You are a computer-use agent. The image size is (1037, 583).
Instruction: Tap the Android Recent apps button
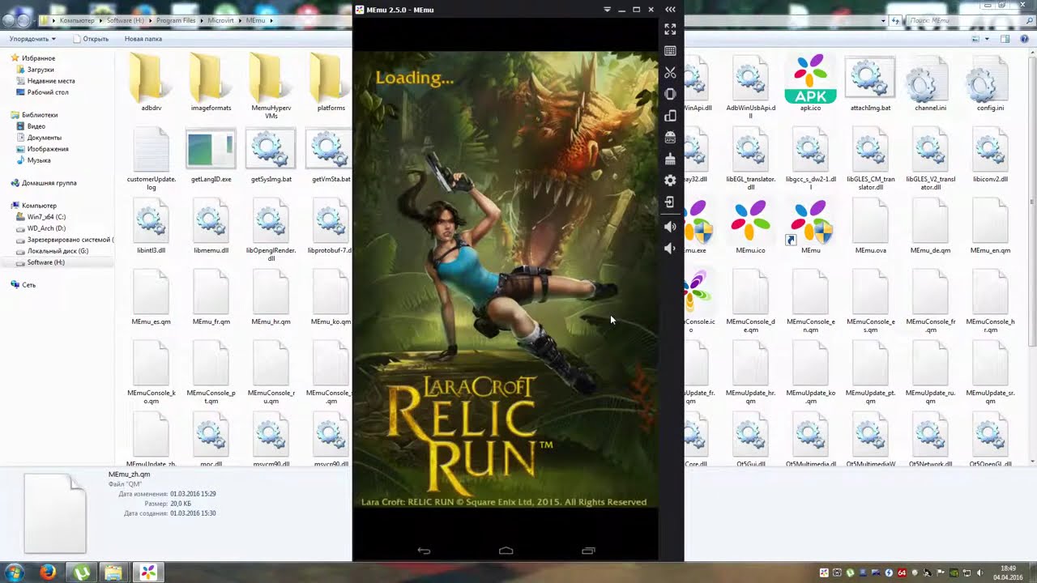(x=589, y=551)
